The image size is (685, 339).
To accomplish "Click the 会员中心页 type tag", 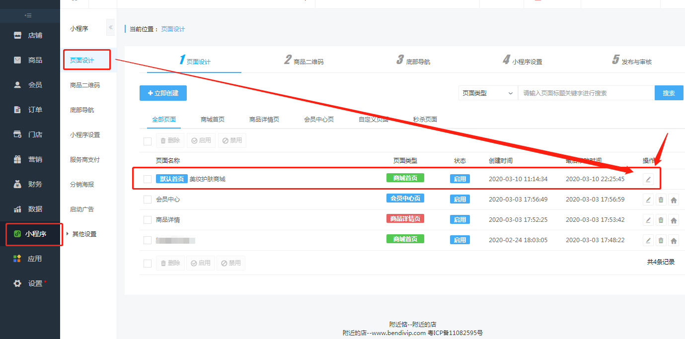I will click(x=405, y=199).
